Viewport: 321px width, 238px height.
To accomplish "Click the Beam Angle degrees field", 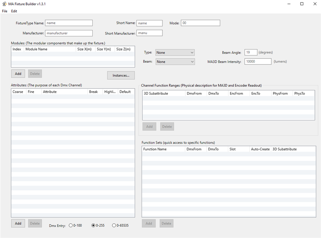I will (251, 52).
